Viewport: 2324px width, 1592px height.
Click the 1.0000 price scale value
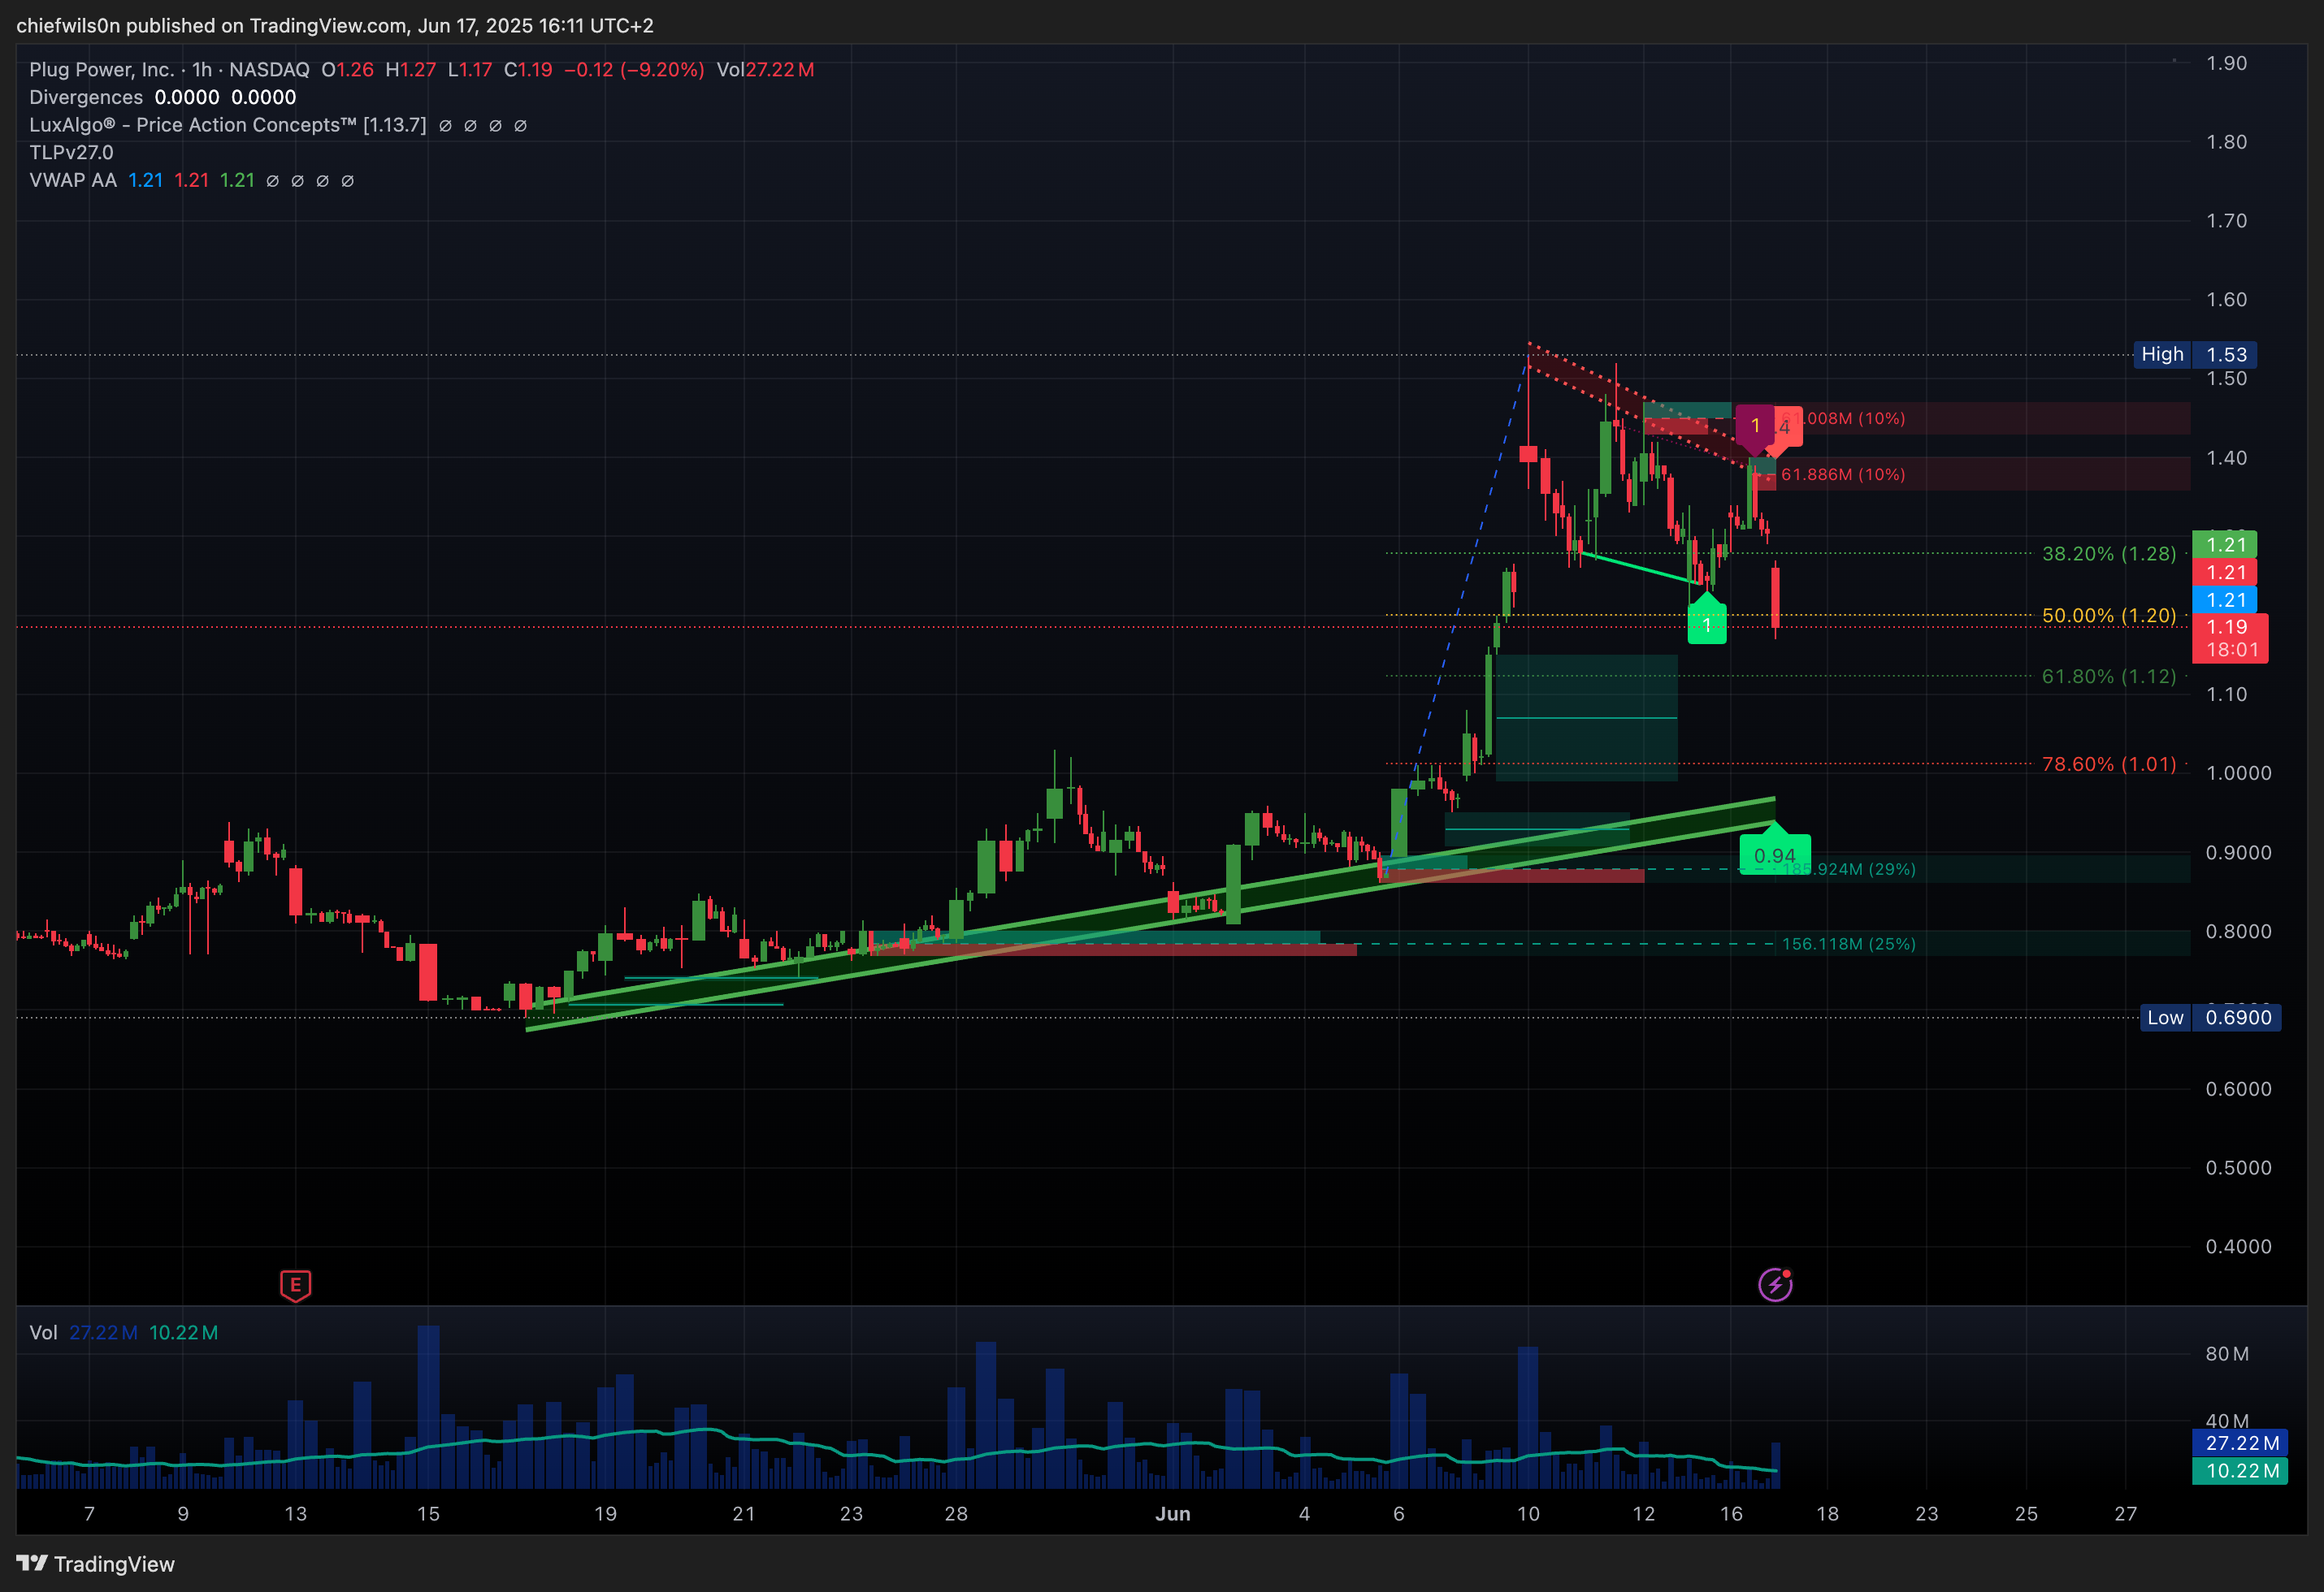[2238, 772]
